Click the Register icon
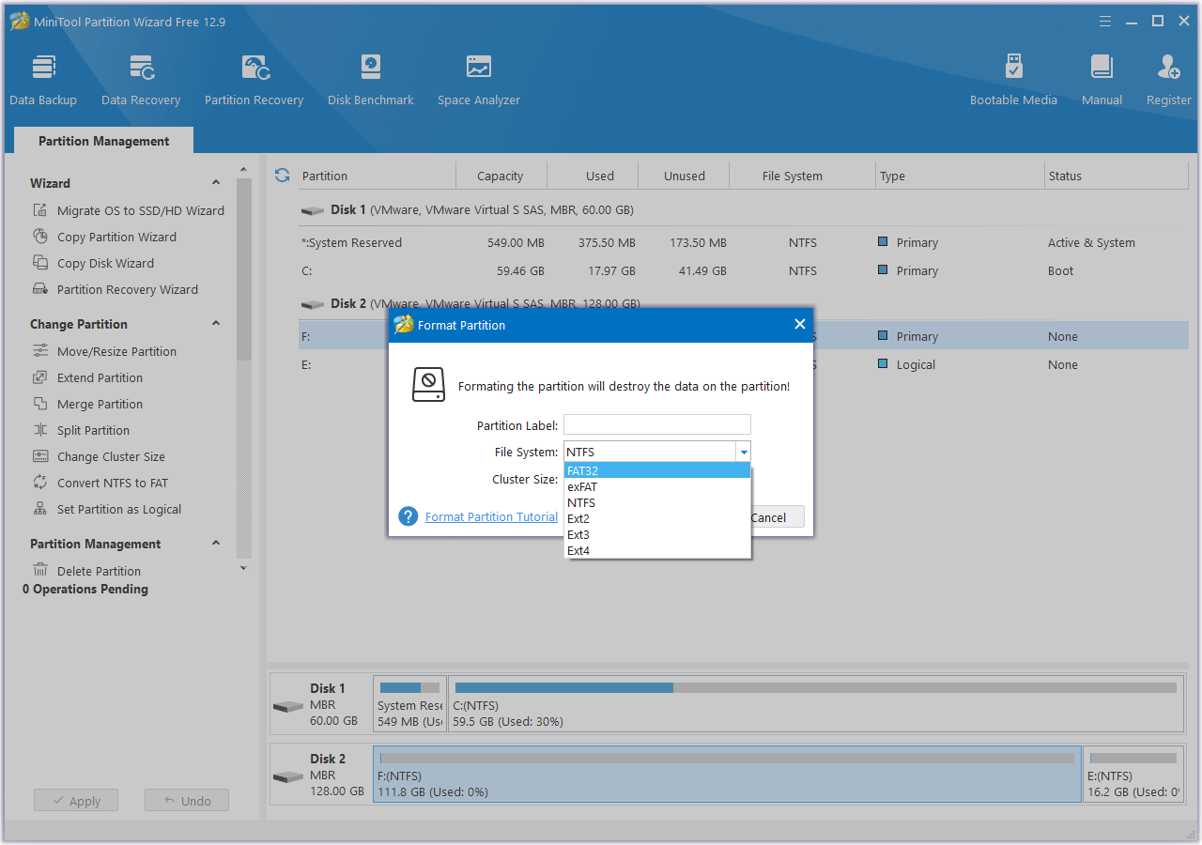 tap(1169, 81)
